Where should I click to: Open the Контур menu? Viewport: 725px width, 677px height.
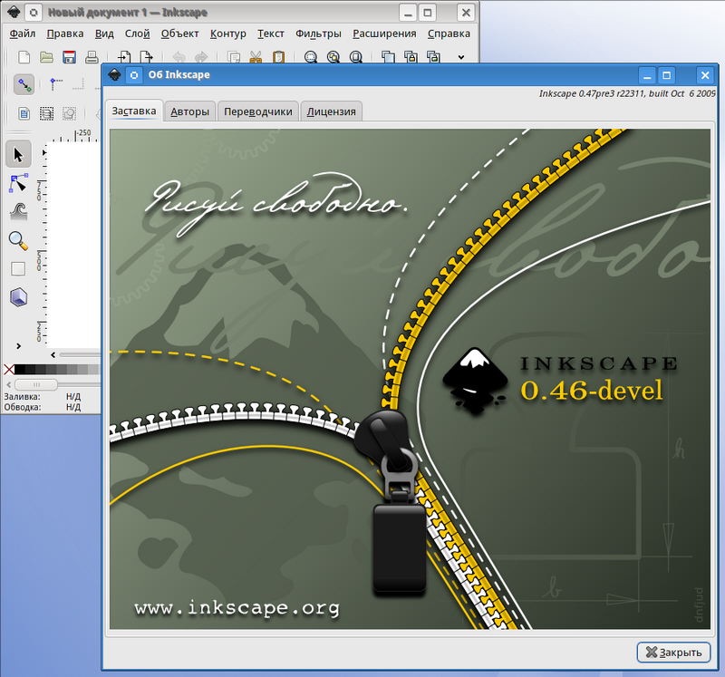click(x=228, y=34)
